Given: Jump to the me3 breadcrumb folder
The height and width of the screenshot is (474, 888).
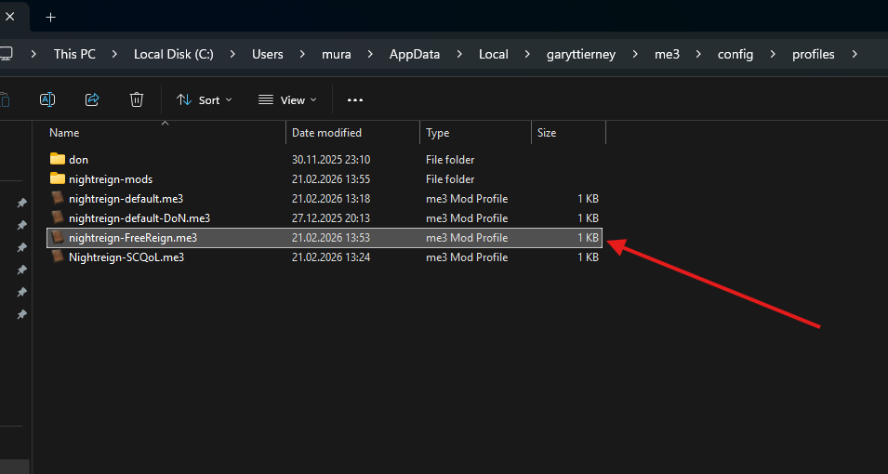Looking at the screenshot, I should [668, 54].
